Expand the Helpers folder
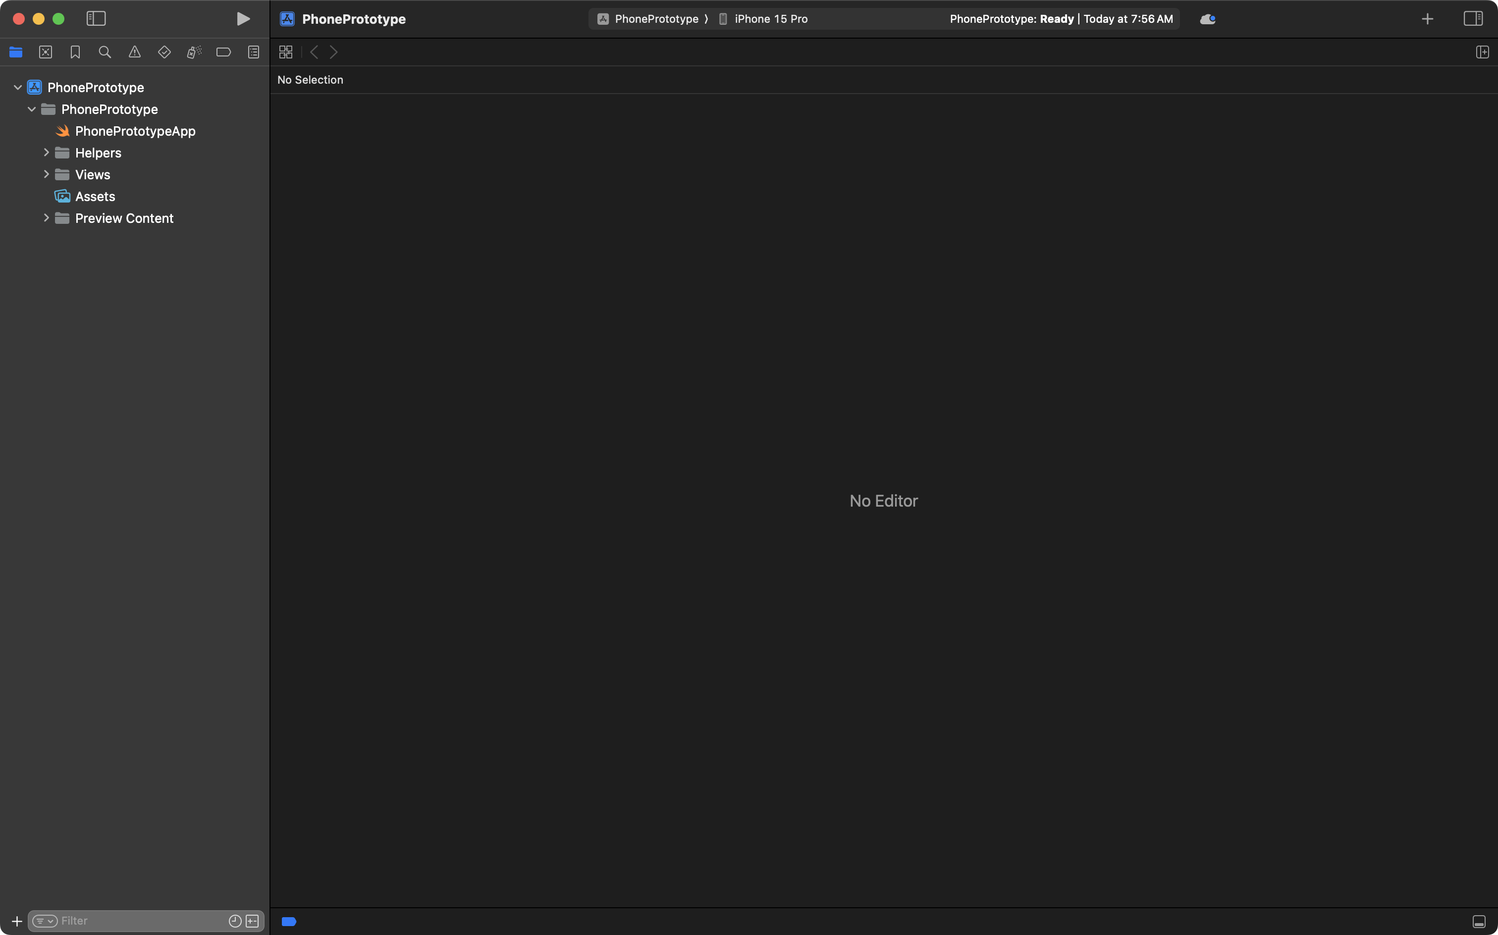This screenshot has width=1498, height=935. pyautogui.click(x=47, y=153)
